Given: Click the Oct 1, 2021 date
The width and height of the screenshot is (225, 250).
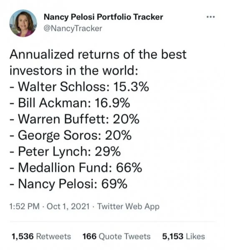Looking at the screenshot, I should click(68, 206).
